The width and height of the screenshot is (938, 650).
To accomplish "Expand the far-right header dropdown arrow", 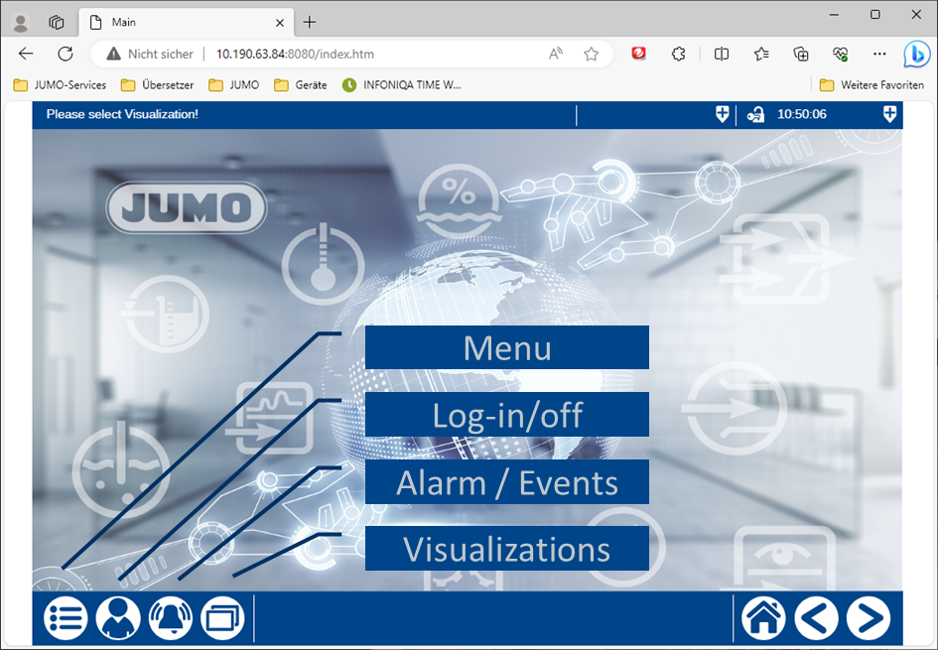I will (x=889, y=114).
